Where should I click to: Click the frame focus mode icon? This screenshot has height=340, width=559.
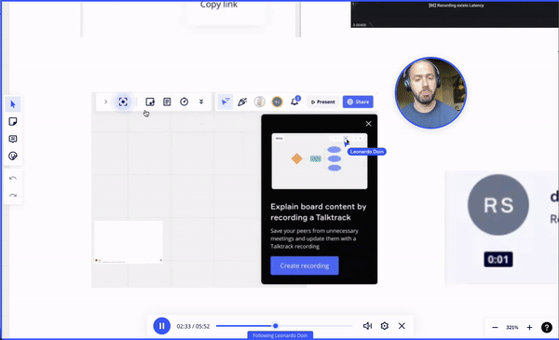123,102
